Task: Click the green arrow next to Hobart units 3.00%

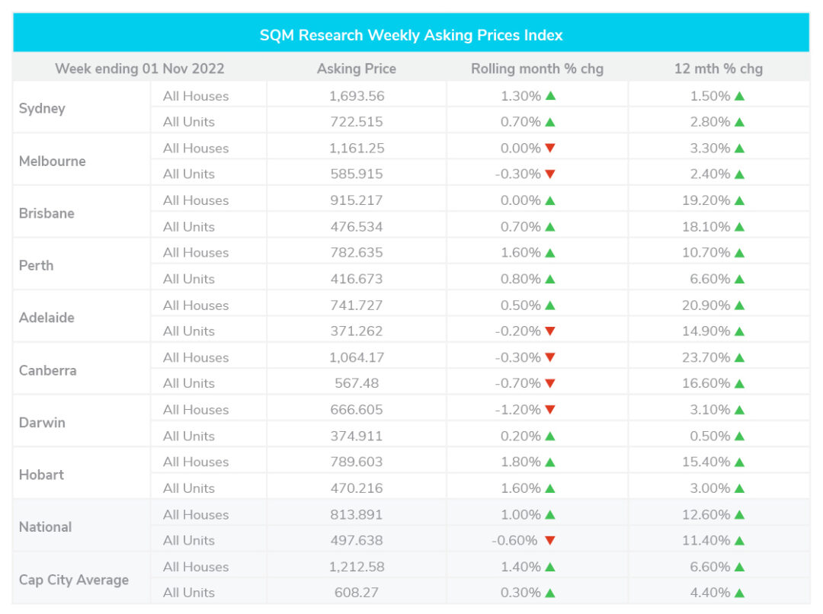Action: coord(739,488)
